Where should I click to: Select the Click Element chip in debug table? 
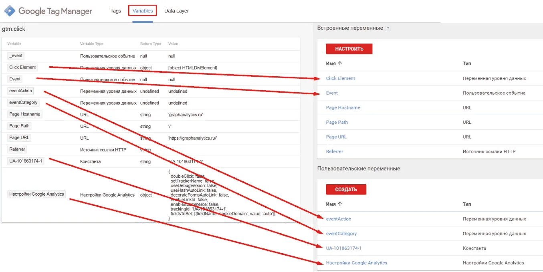point(22,67)
